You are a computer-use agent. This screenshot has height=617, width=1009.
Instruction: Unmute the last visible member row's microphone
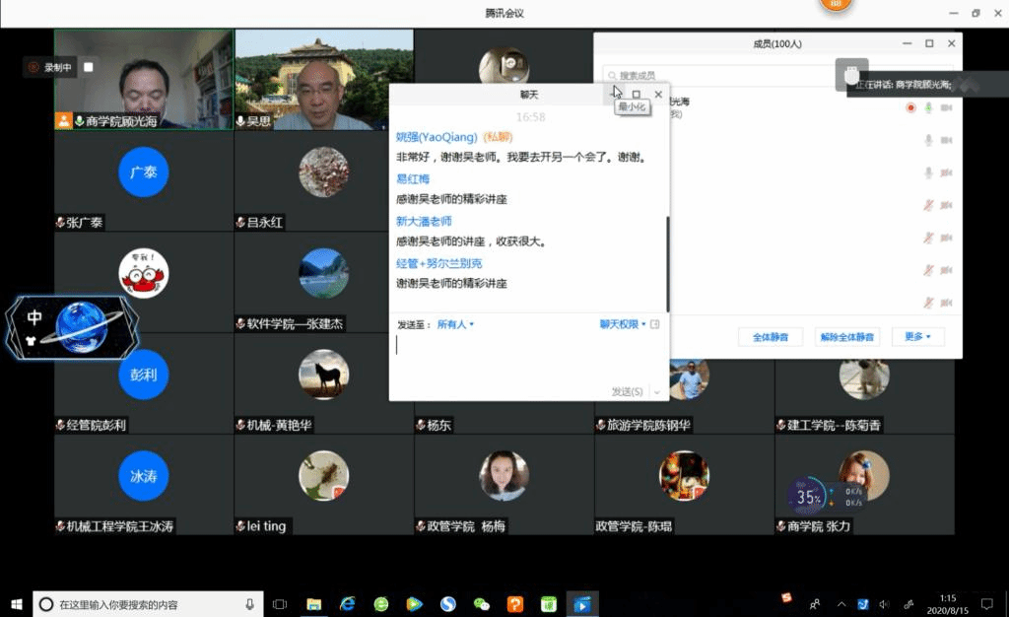pyautogui.click(x=928, y=303)
